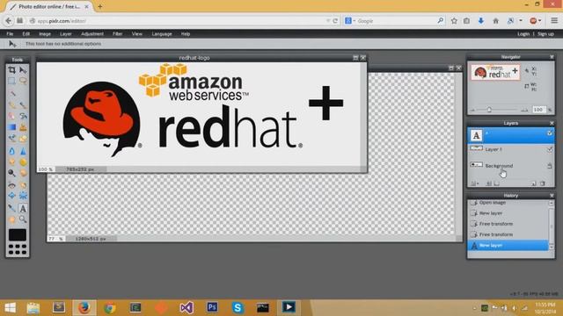Toggle visibility checkbox of Layer 1
This screenshot has height=316, width=563.
coord(549,149)
